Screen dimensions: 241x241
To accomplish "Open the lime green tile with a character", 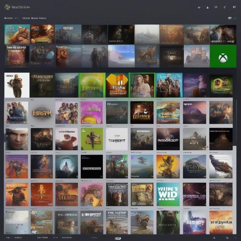I will [92, 139].
